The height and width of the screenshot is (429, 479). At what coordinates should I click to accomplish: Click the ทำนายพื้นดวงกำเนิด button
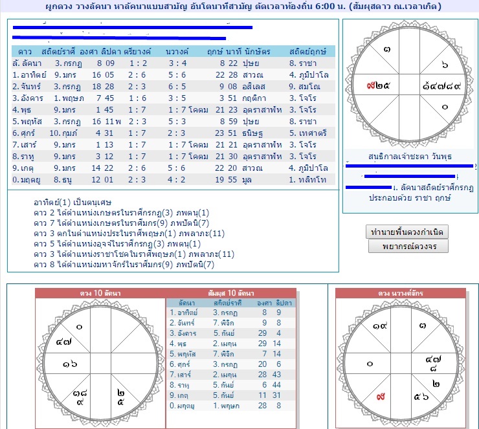click(407, 232)
